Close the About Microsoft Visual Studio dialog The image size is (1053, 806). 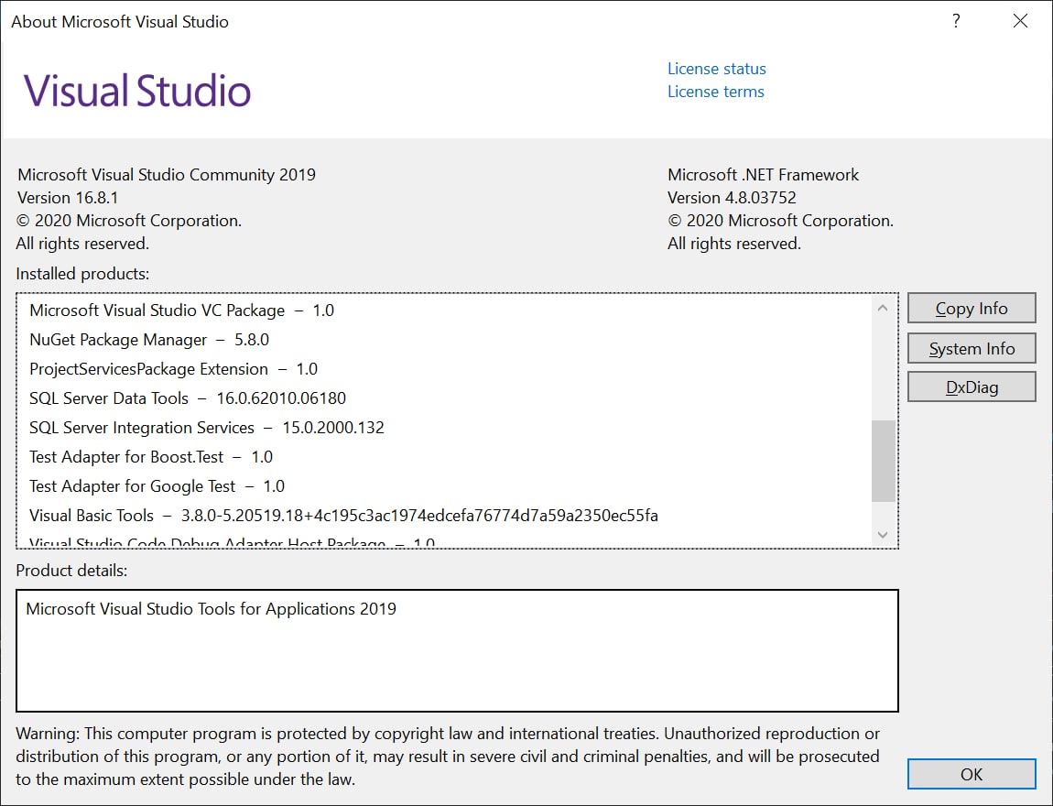(1020, 21)
